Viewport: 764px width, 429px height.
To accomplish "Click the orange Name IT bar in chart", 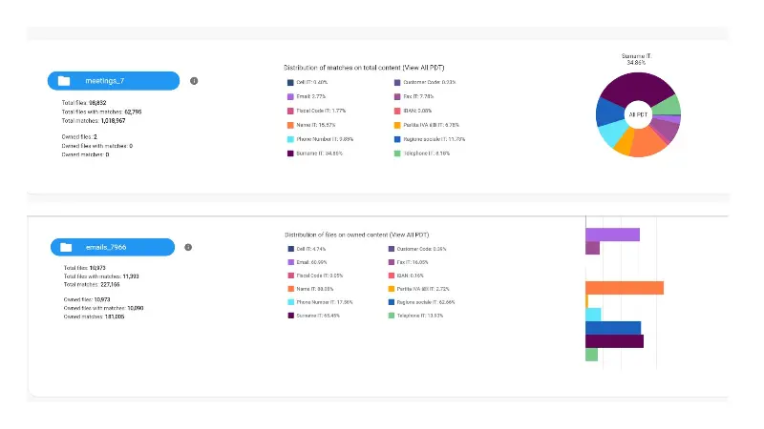I will click(x=625, y=288).
